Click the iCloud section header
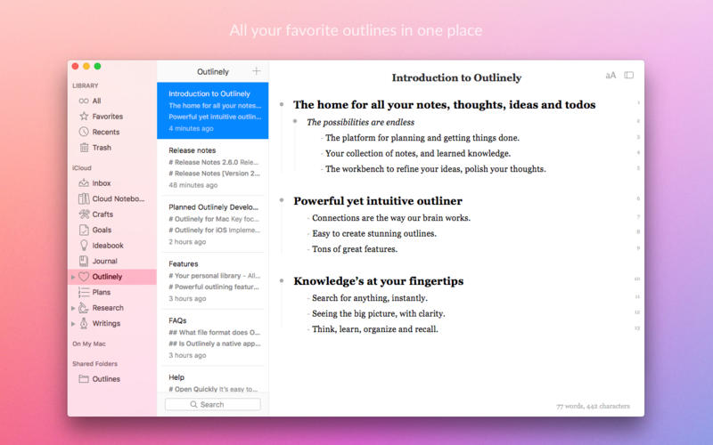 tap(82, 168)
